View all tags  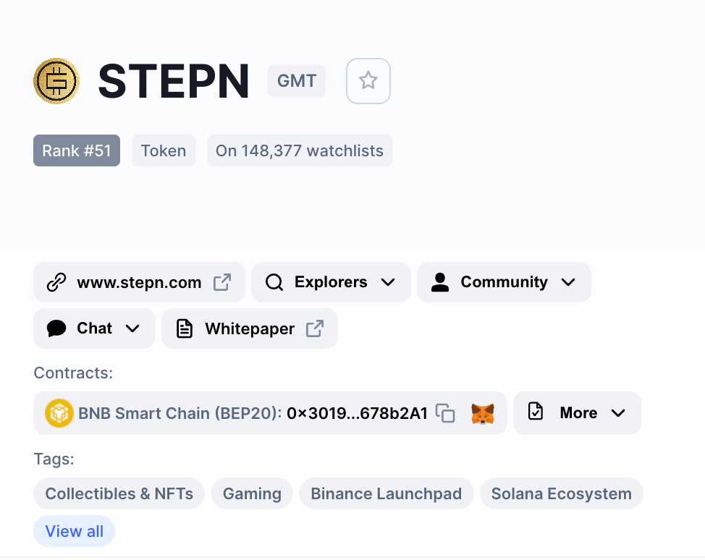click(x=74, y=531)
